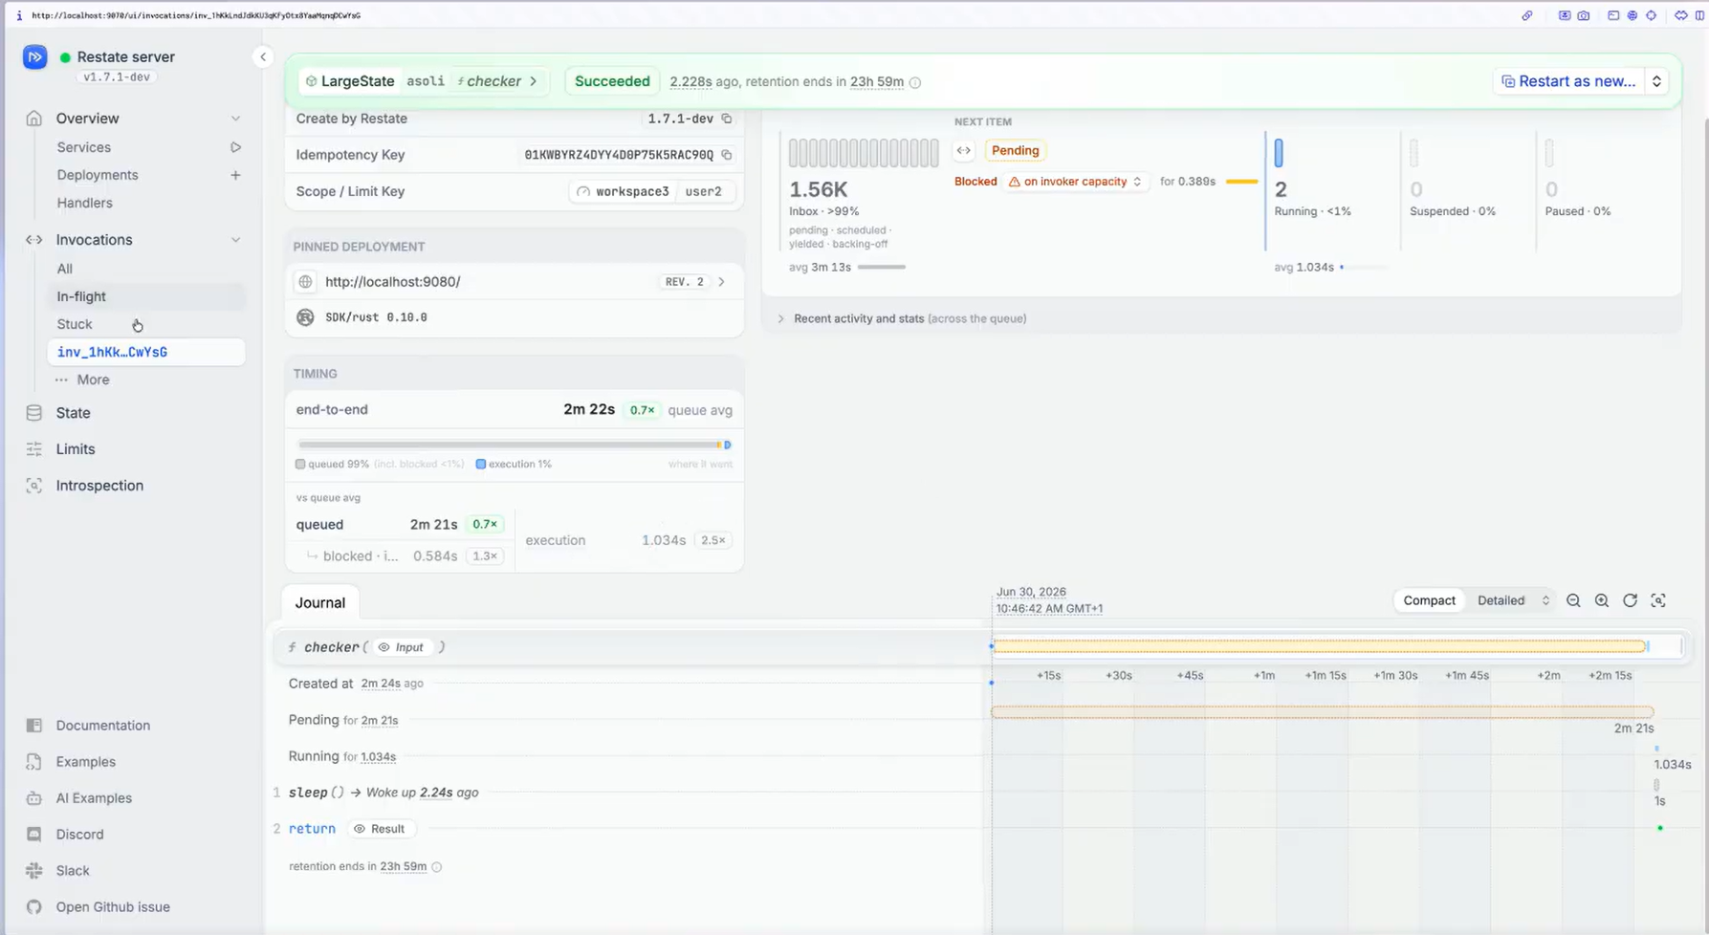View the return Result payload
The image size is (1709, 935).
[x=380, y=829]
